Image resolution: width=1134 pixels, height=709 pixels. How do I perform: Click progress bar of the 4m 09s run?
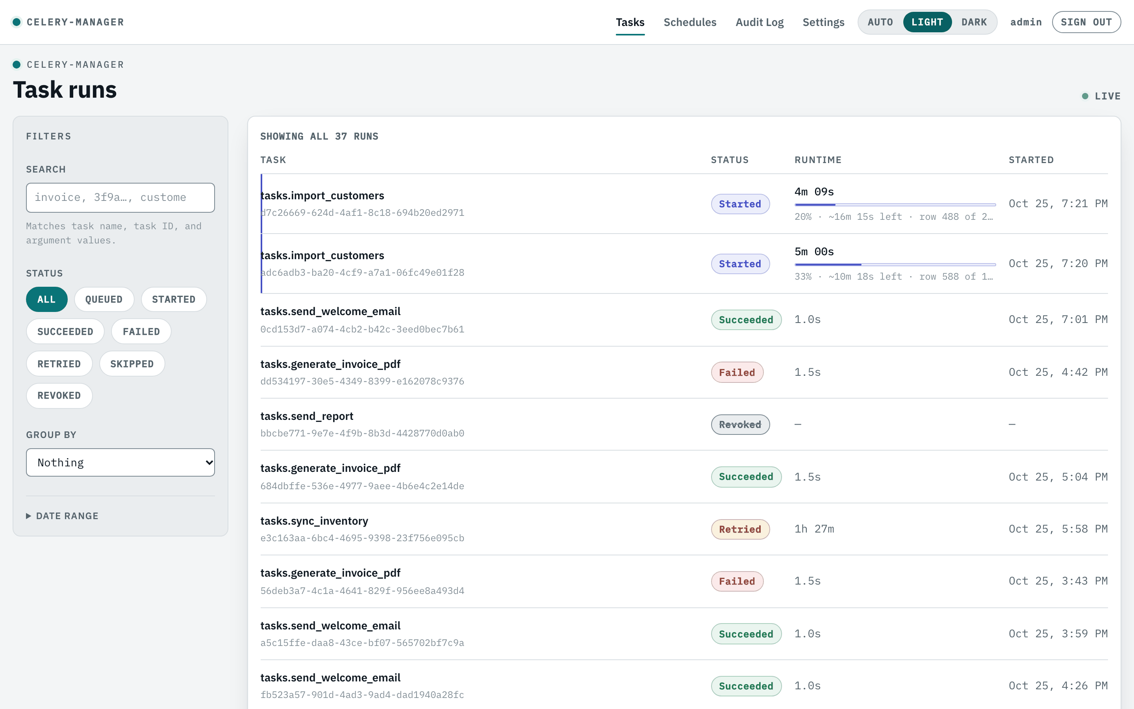click(895, 205)
